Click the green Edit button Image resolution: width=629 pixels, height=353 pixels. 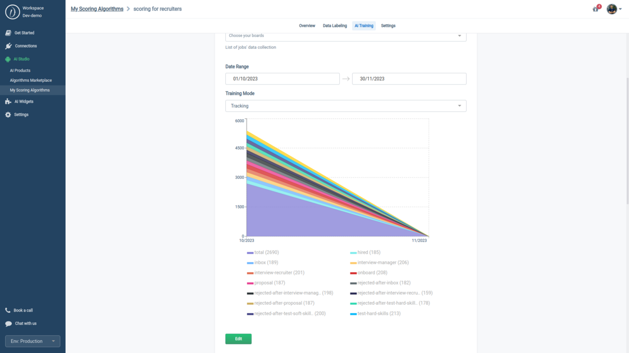coord(238,339)
